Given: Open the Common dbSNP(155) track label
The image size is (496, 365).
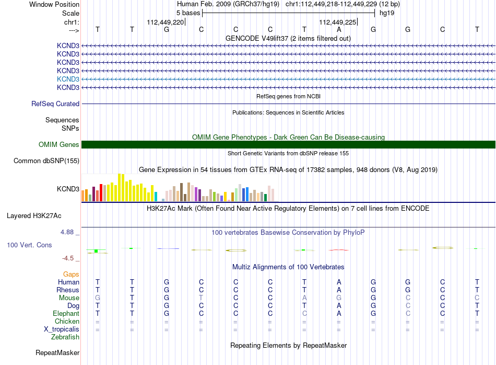Looking at the screenshot, I should 46,161.
